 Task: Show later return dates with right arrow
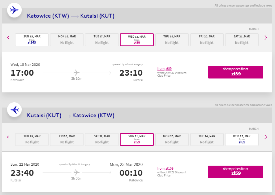266,137
